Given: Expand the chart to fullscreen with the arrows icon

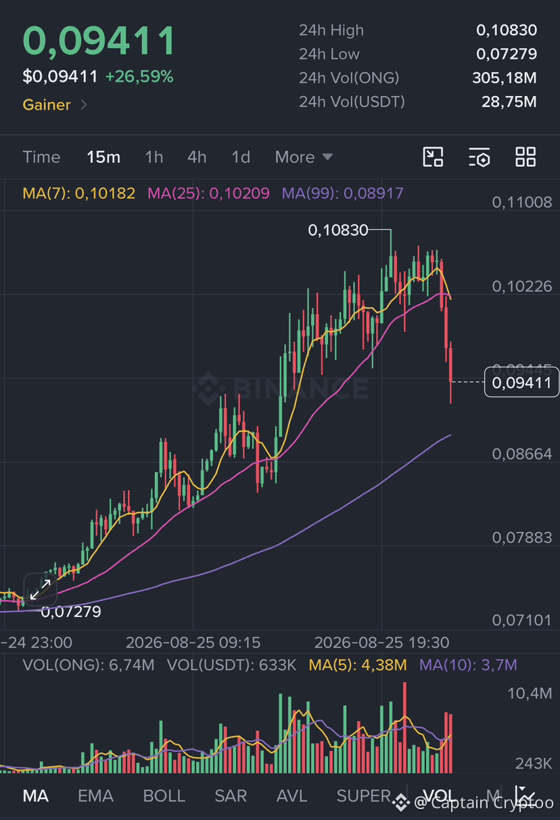Looking at the screenshot, I should [40, 589].
